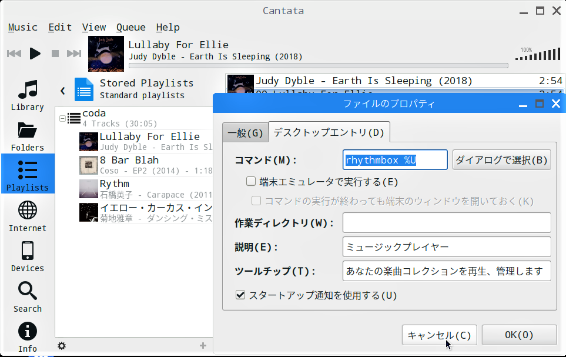This screenshot has width=566, height=357.
Task: Click ダイアログで選択(B) button
Action: (502, 160)
